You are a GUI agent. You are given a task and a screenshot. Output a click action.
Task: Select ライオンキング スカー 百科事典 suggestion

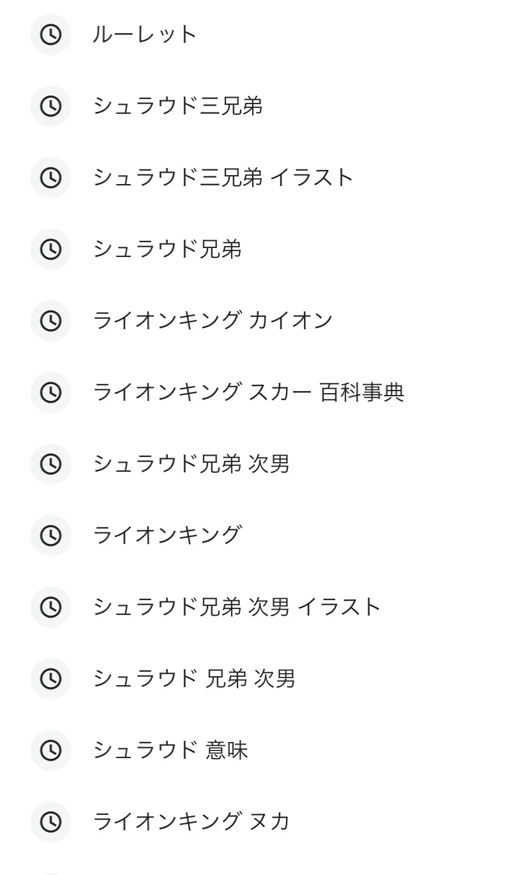249,392
